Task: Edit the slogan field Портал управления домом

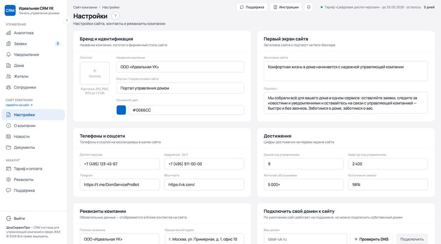Action: point(180,88)
